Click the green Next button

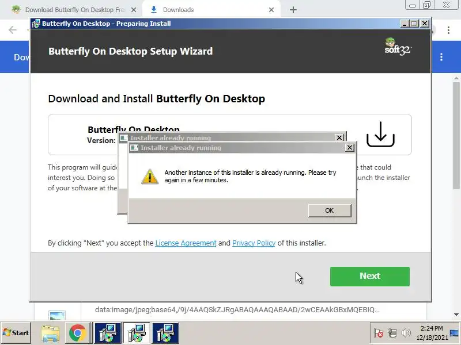pos(369,276)
